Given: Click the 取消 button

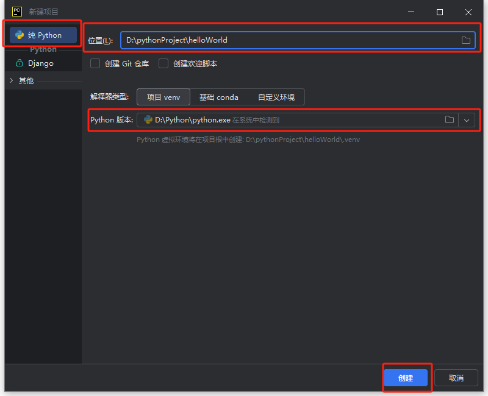Looking at the screenshot, I should pyautogui.click(x=456, y=378).
